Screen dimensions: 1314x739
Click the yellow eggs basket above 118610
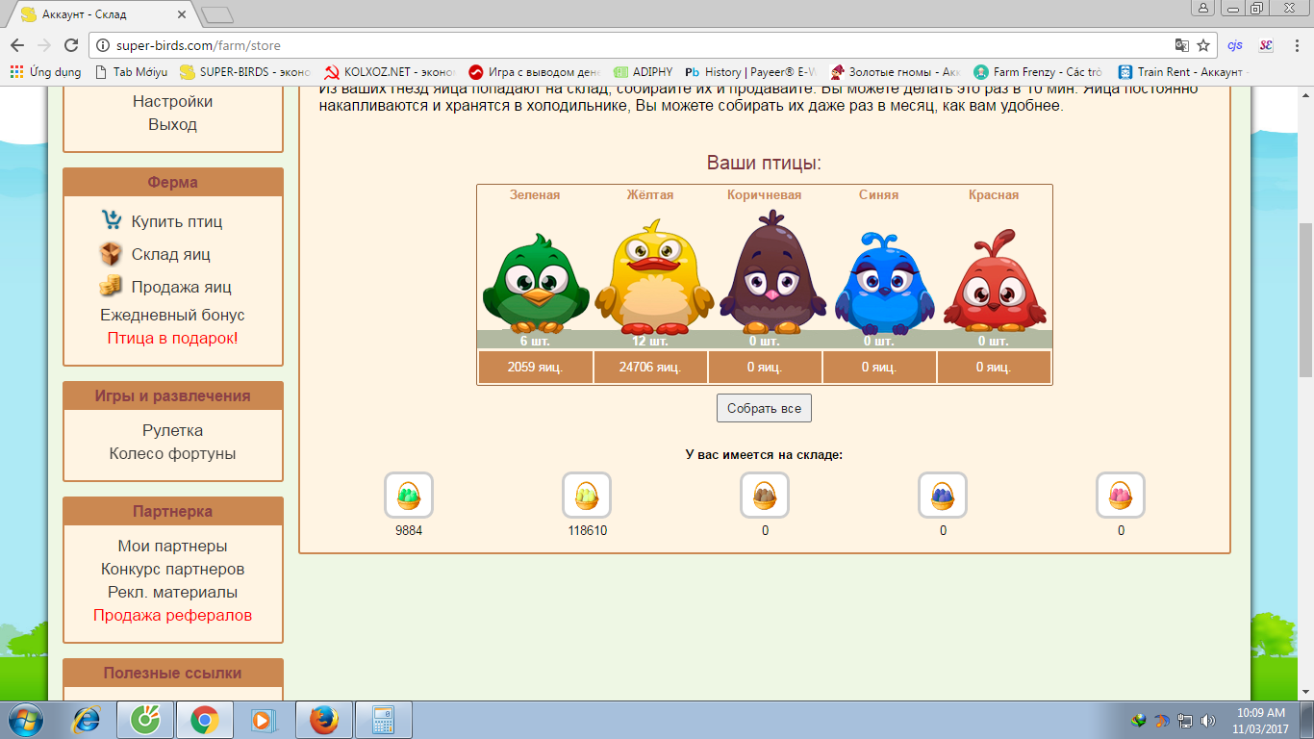tap(587, 496)
